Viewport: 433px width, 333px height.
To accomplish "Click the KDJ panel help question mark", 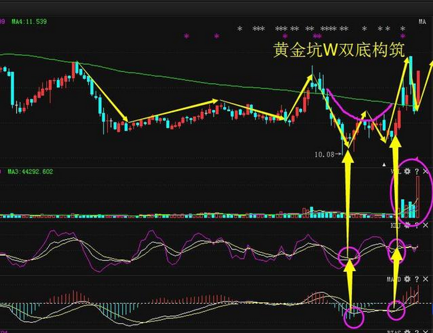I will pos(418,225).
